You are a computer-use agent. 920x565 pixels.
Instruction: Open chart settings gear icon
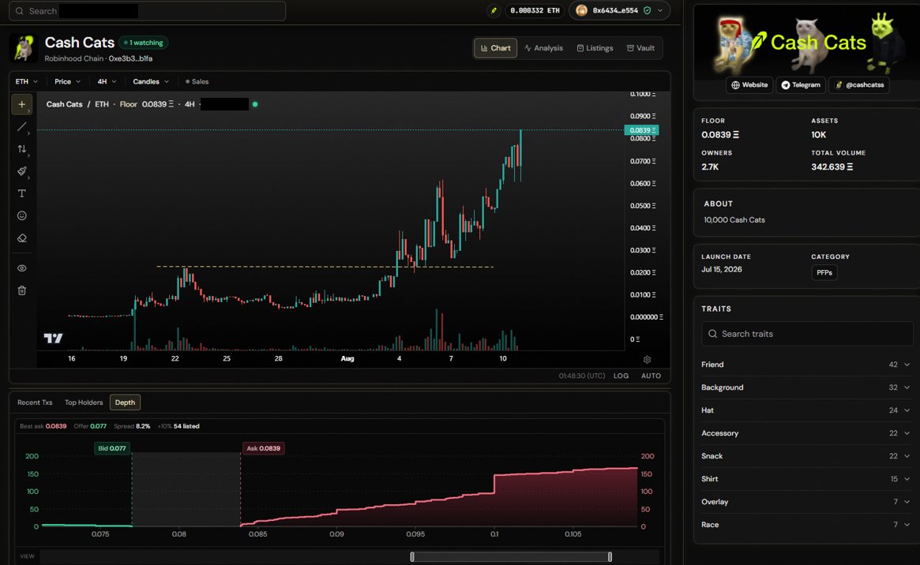[x=648, y=359]
